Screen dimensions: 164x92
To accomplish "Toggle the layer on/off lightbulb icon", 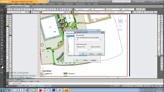I will pos(34,12).
